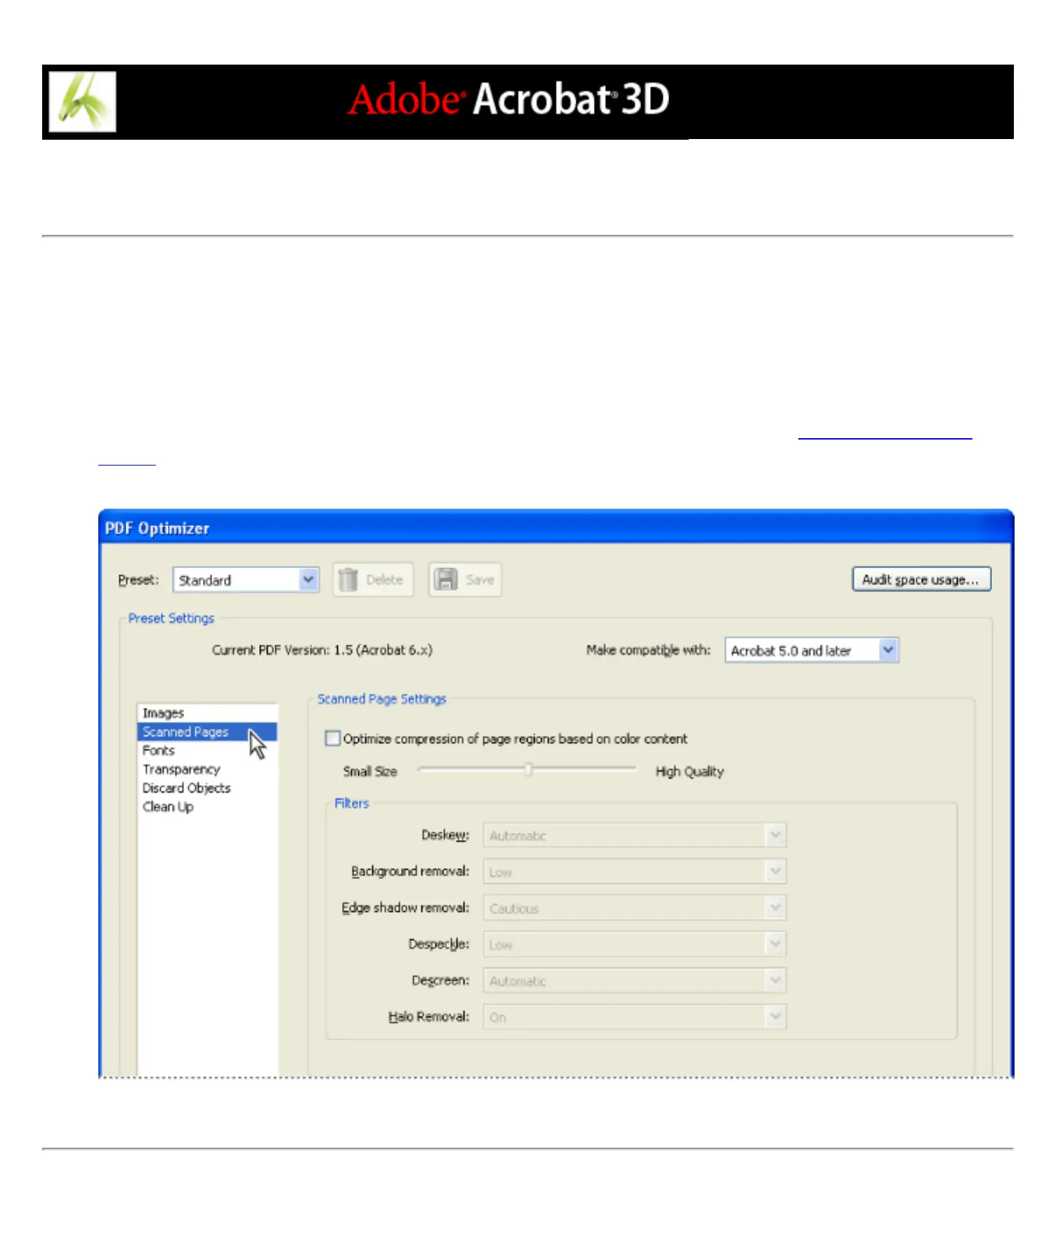Open the Preset dropdown showing Standard

246,580
